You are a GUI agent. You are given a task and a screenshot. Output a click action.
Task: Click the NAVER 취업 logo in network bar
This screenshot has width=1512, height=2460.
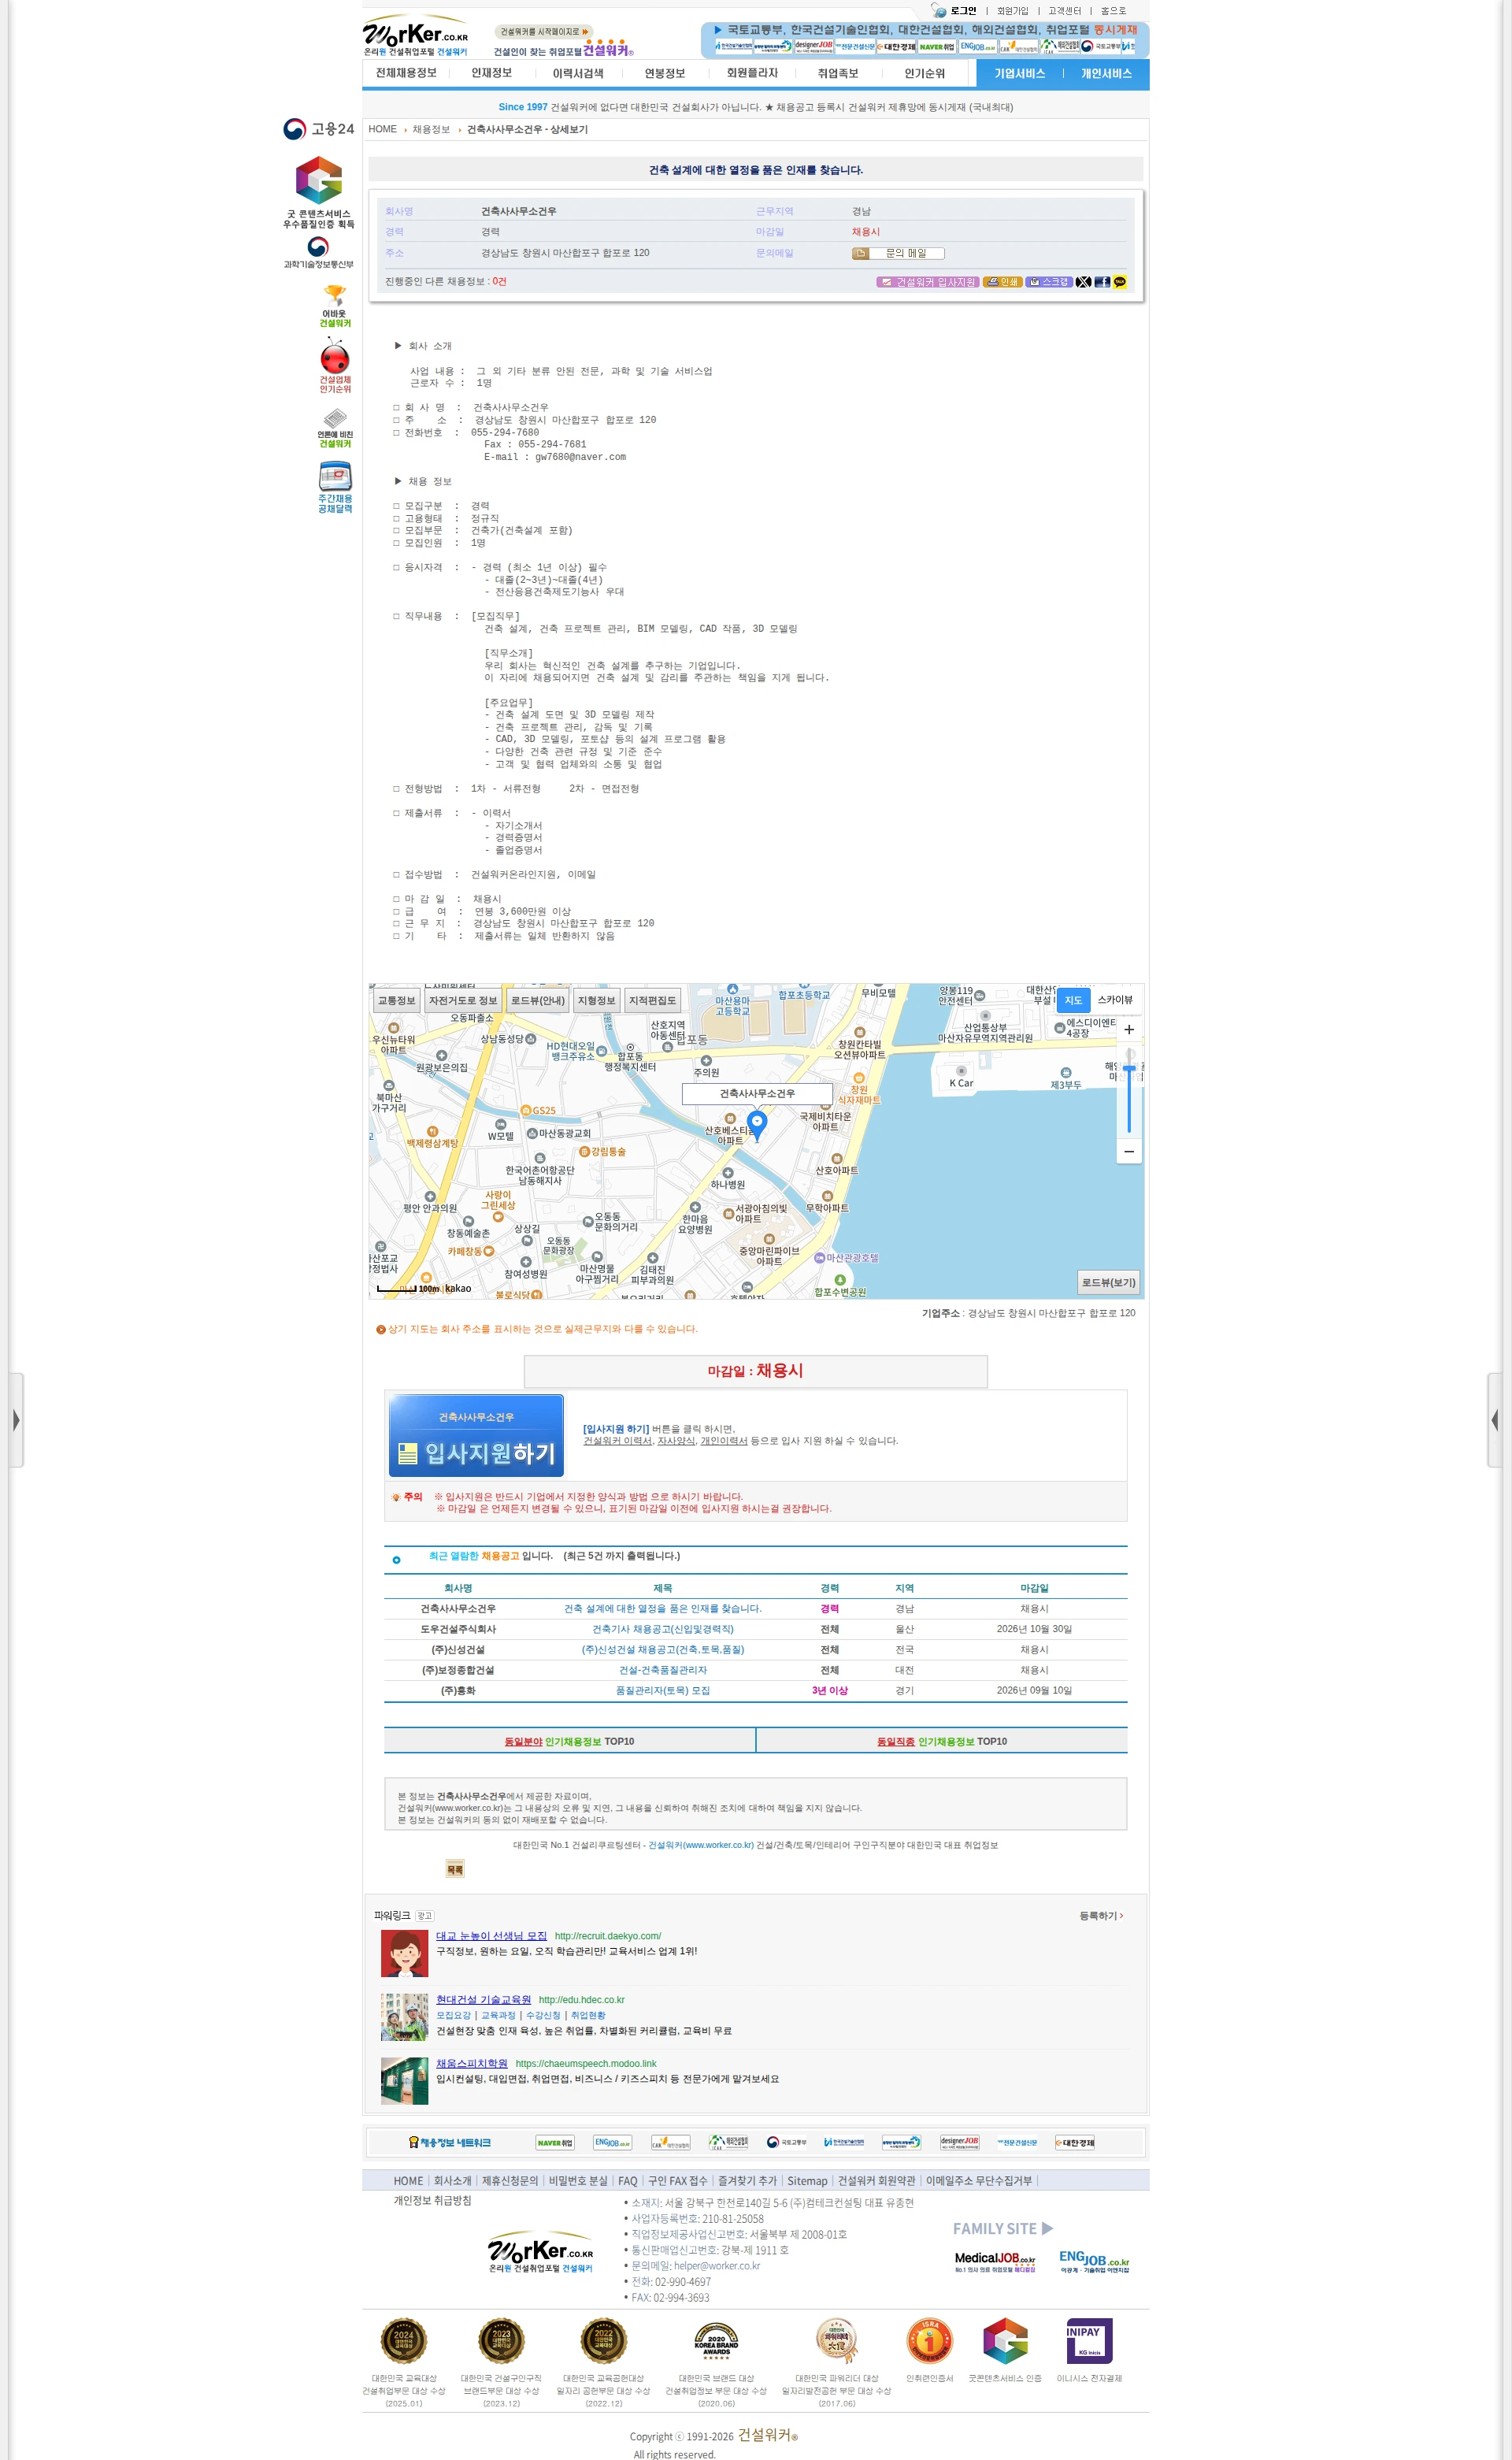(555, 2142)
